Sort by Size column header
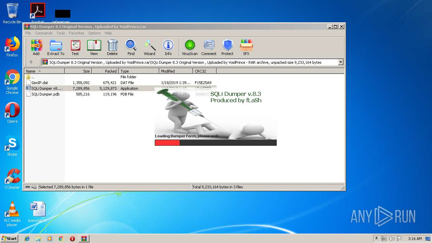 (x=78, y=71)
